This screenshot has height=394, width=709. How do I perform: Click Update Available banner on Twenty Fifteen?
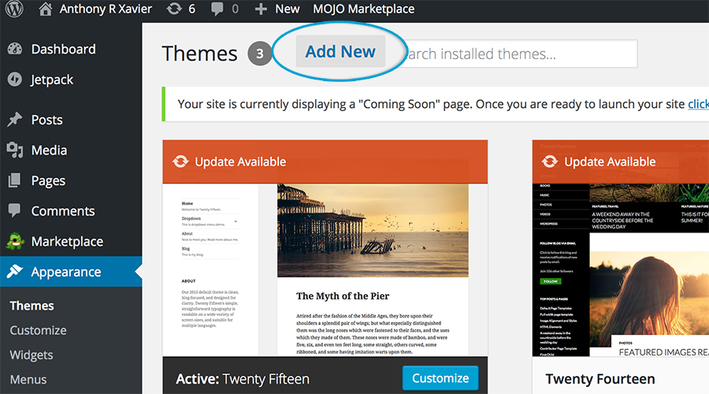pyautogui.click(x=325, y=162)
